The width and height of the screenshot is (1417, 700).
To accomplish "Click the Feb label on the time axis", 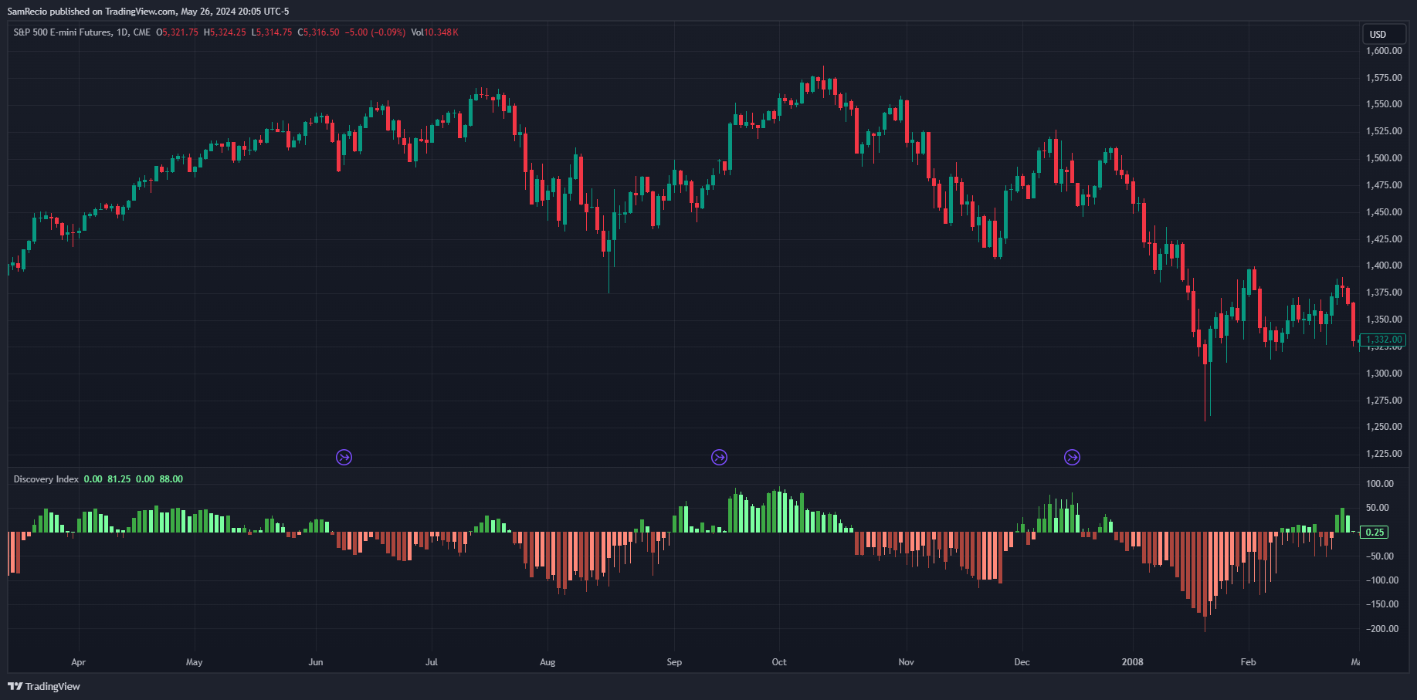I will (1248, 662).
